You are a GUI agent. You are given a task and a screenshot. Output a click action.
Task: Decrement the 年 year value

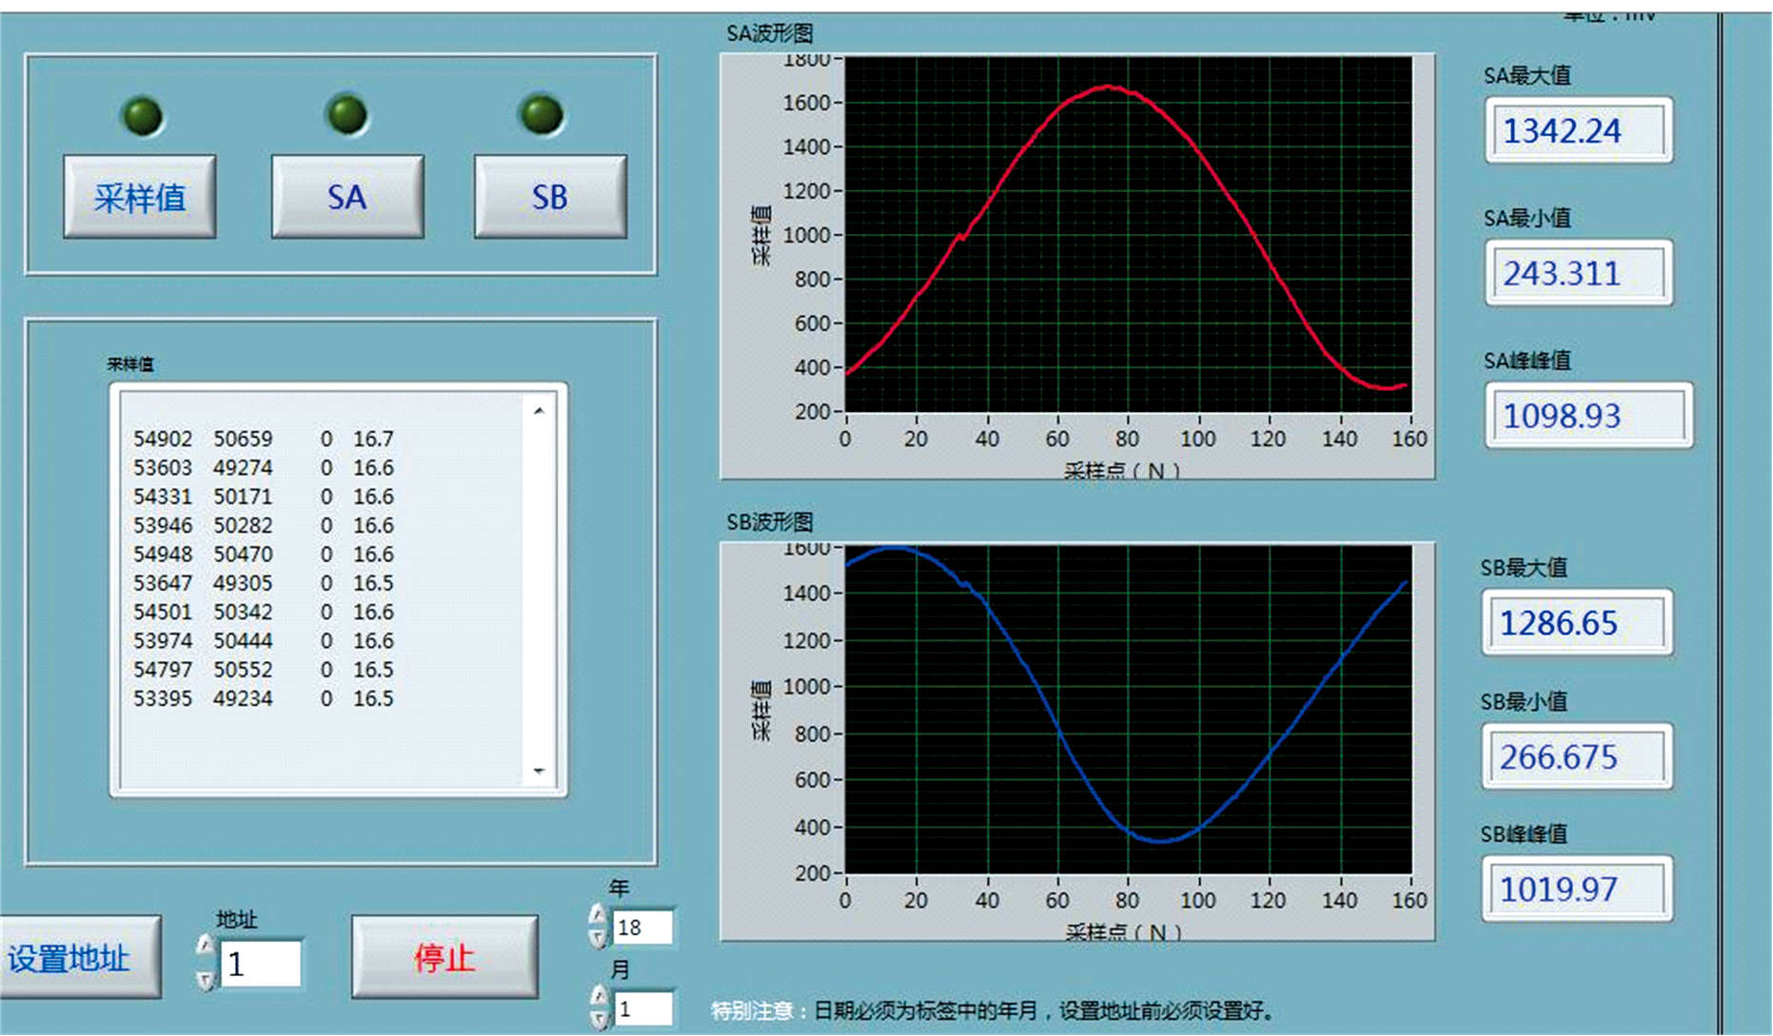point(598,938)
